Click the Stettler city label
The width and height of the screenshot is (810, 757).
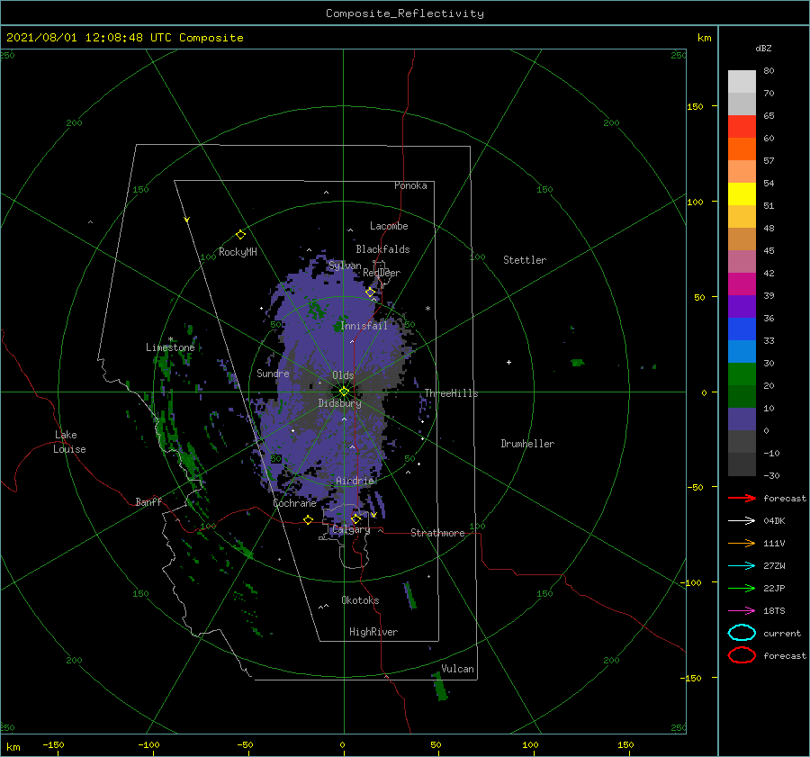pos(525,260)
